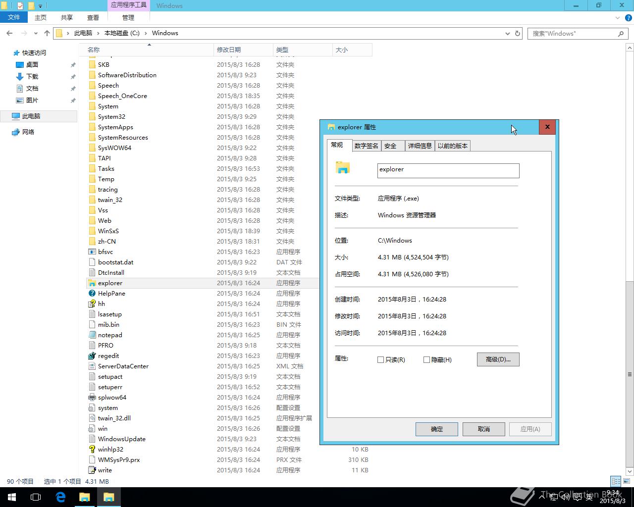Click the splwow64 printer icon
This screenshot has height=507, width=634.
point(92,398)
